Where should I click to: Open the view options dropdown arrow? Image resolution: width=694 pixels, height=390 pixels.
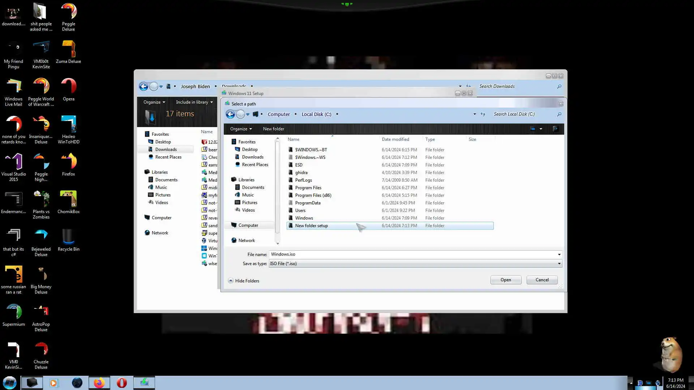541,129
